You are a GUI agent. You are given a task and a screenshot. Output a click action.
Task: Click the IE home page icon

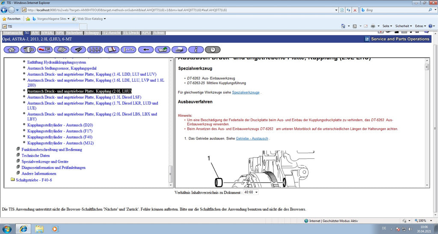tap(343, 26)
